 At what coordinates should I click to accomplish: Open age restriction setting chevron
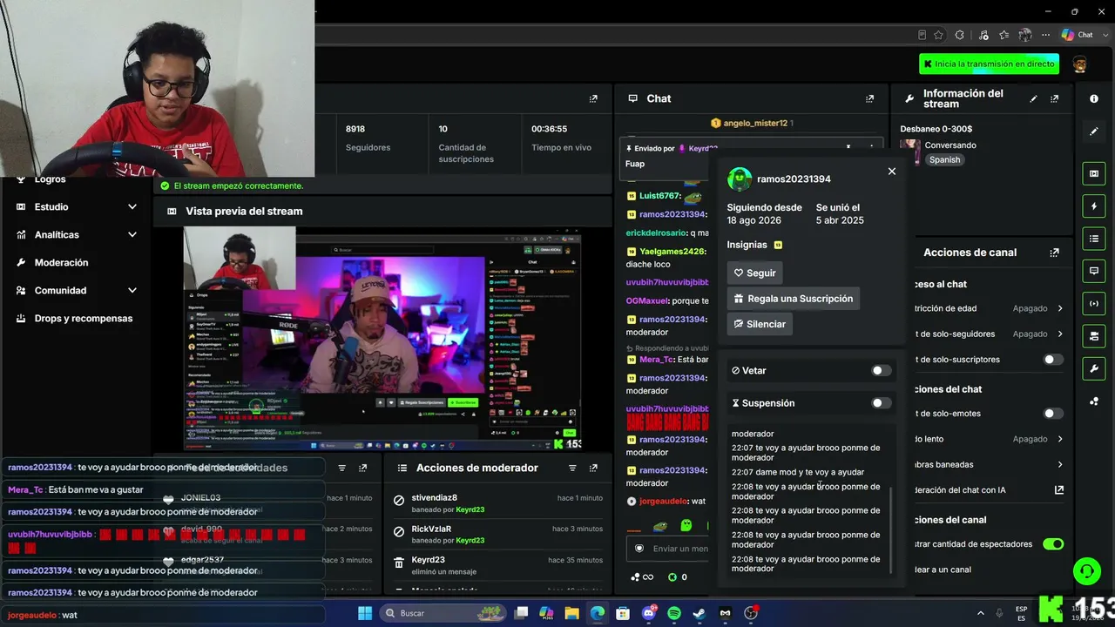click(x=1060, y=308)
